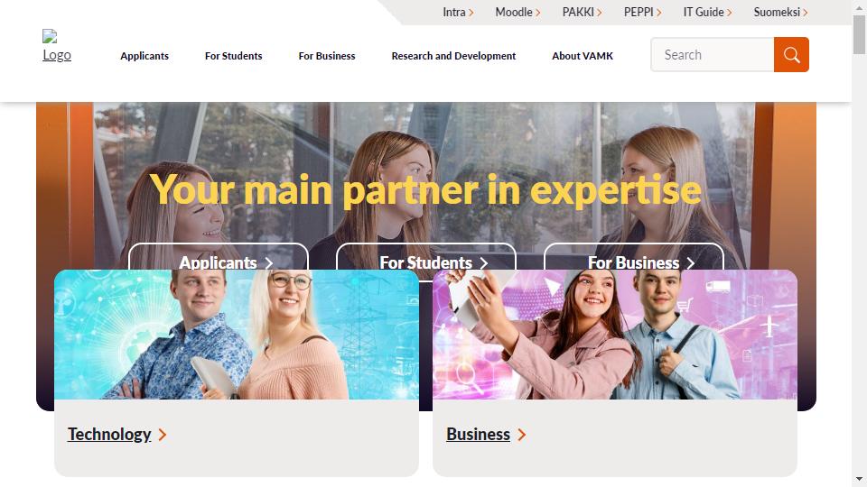Open the For Business navigation menu
The height and width of the screenshot is (487, 867).
pos(327,56)
